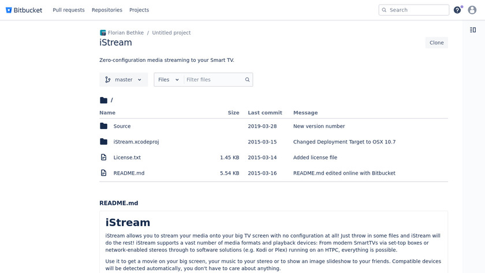Click the Message column header
The width and height of the screenshot is (485, 273).
pyautogui.click(x=305, y=113)
